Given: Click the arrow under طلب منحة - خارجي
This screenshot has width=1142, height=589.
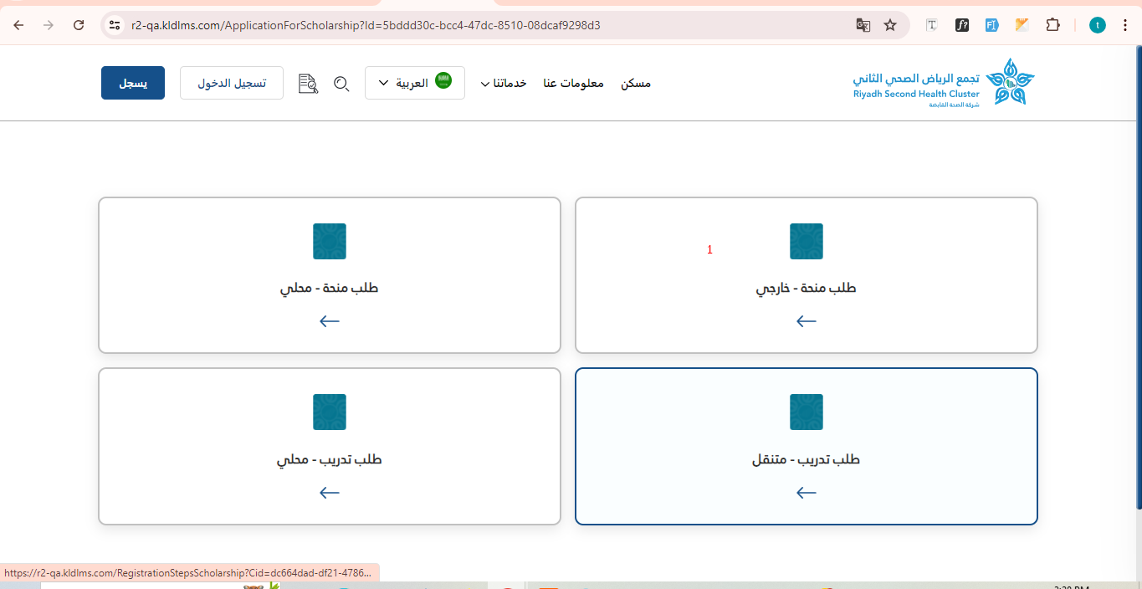Looking at the screenshot, I should (x=806, y=321).
